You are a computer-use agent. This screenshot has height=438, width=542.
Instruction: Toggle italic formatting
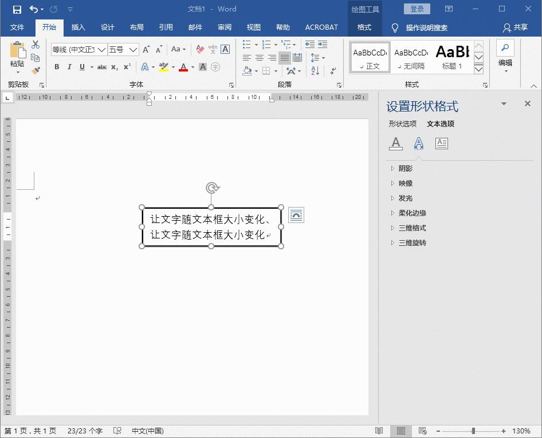coord(69,67)
